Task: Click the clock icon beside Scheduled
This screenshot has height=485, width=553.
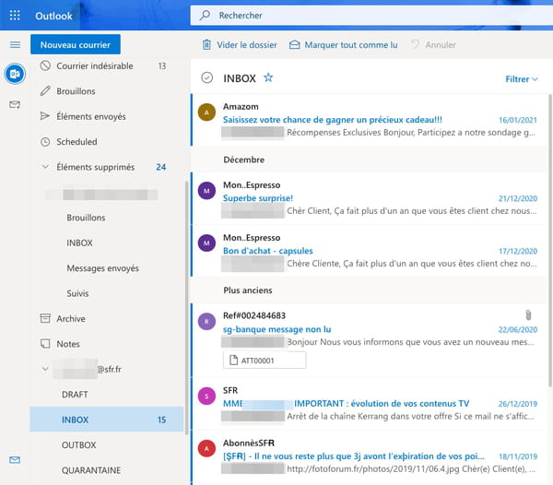Action: [x=45, y=142]
